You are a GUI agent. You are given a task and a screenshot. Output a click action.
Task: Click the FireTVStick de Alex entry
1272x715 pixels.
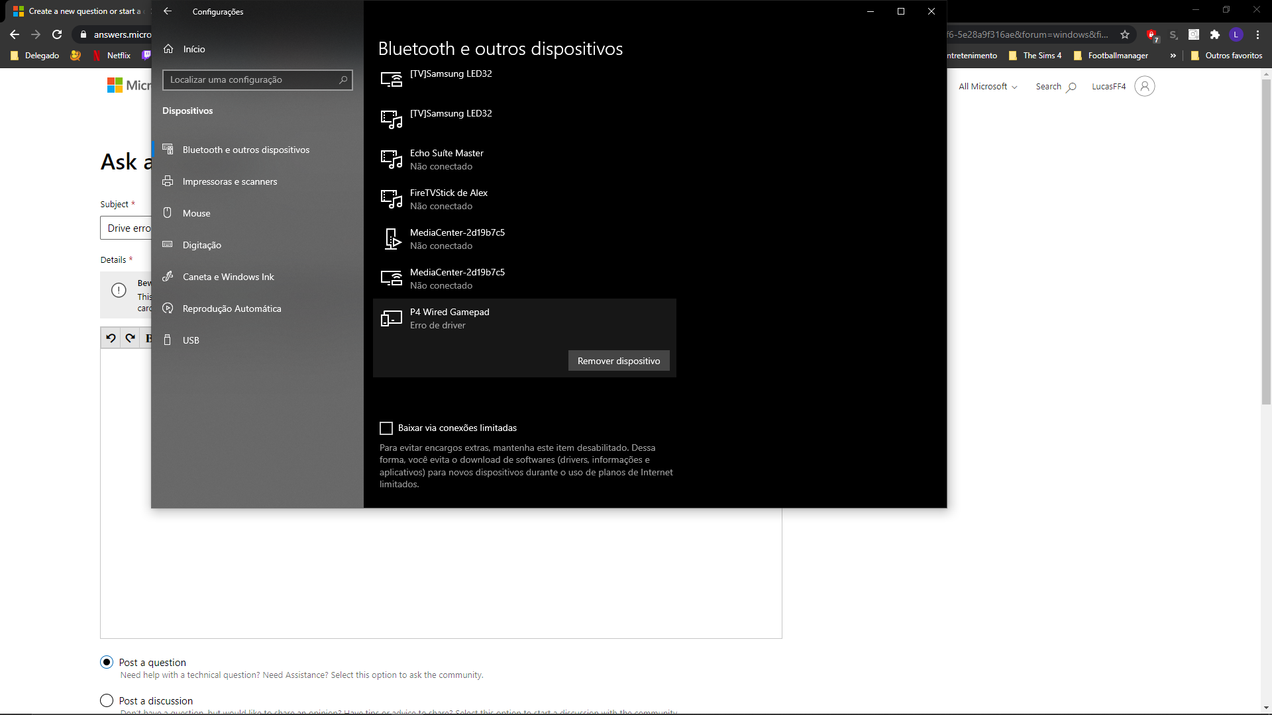525,199
